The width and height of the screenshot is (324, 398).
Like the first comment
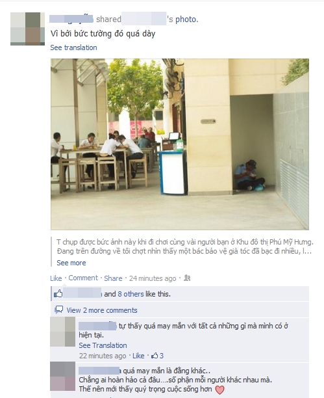[x=138, y=356]
